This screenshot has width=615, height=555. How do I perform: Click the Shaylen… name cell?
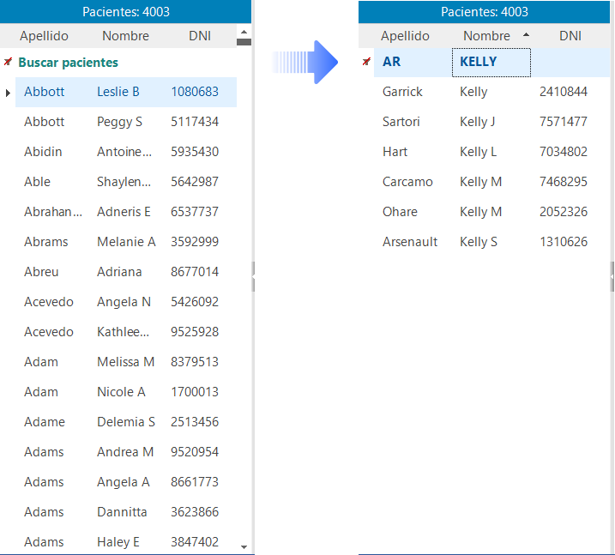124,182
